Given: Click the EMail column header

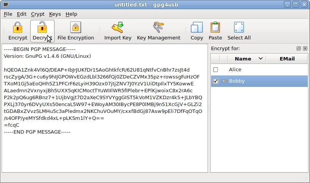Looking at the screenshot, I should 287,59.
